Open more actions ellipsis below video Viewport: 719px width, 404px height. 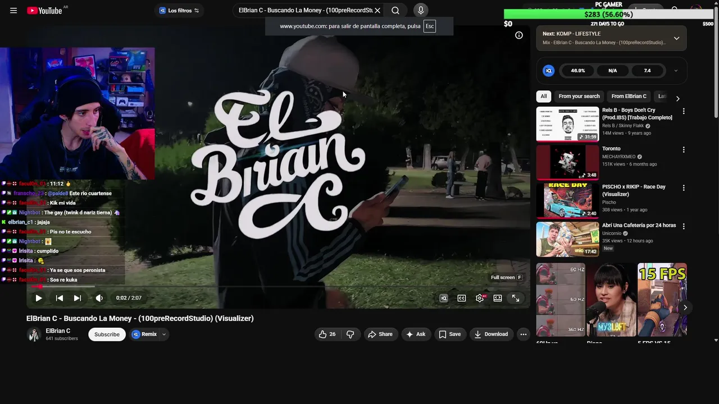tap(524, 334)
